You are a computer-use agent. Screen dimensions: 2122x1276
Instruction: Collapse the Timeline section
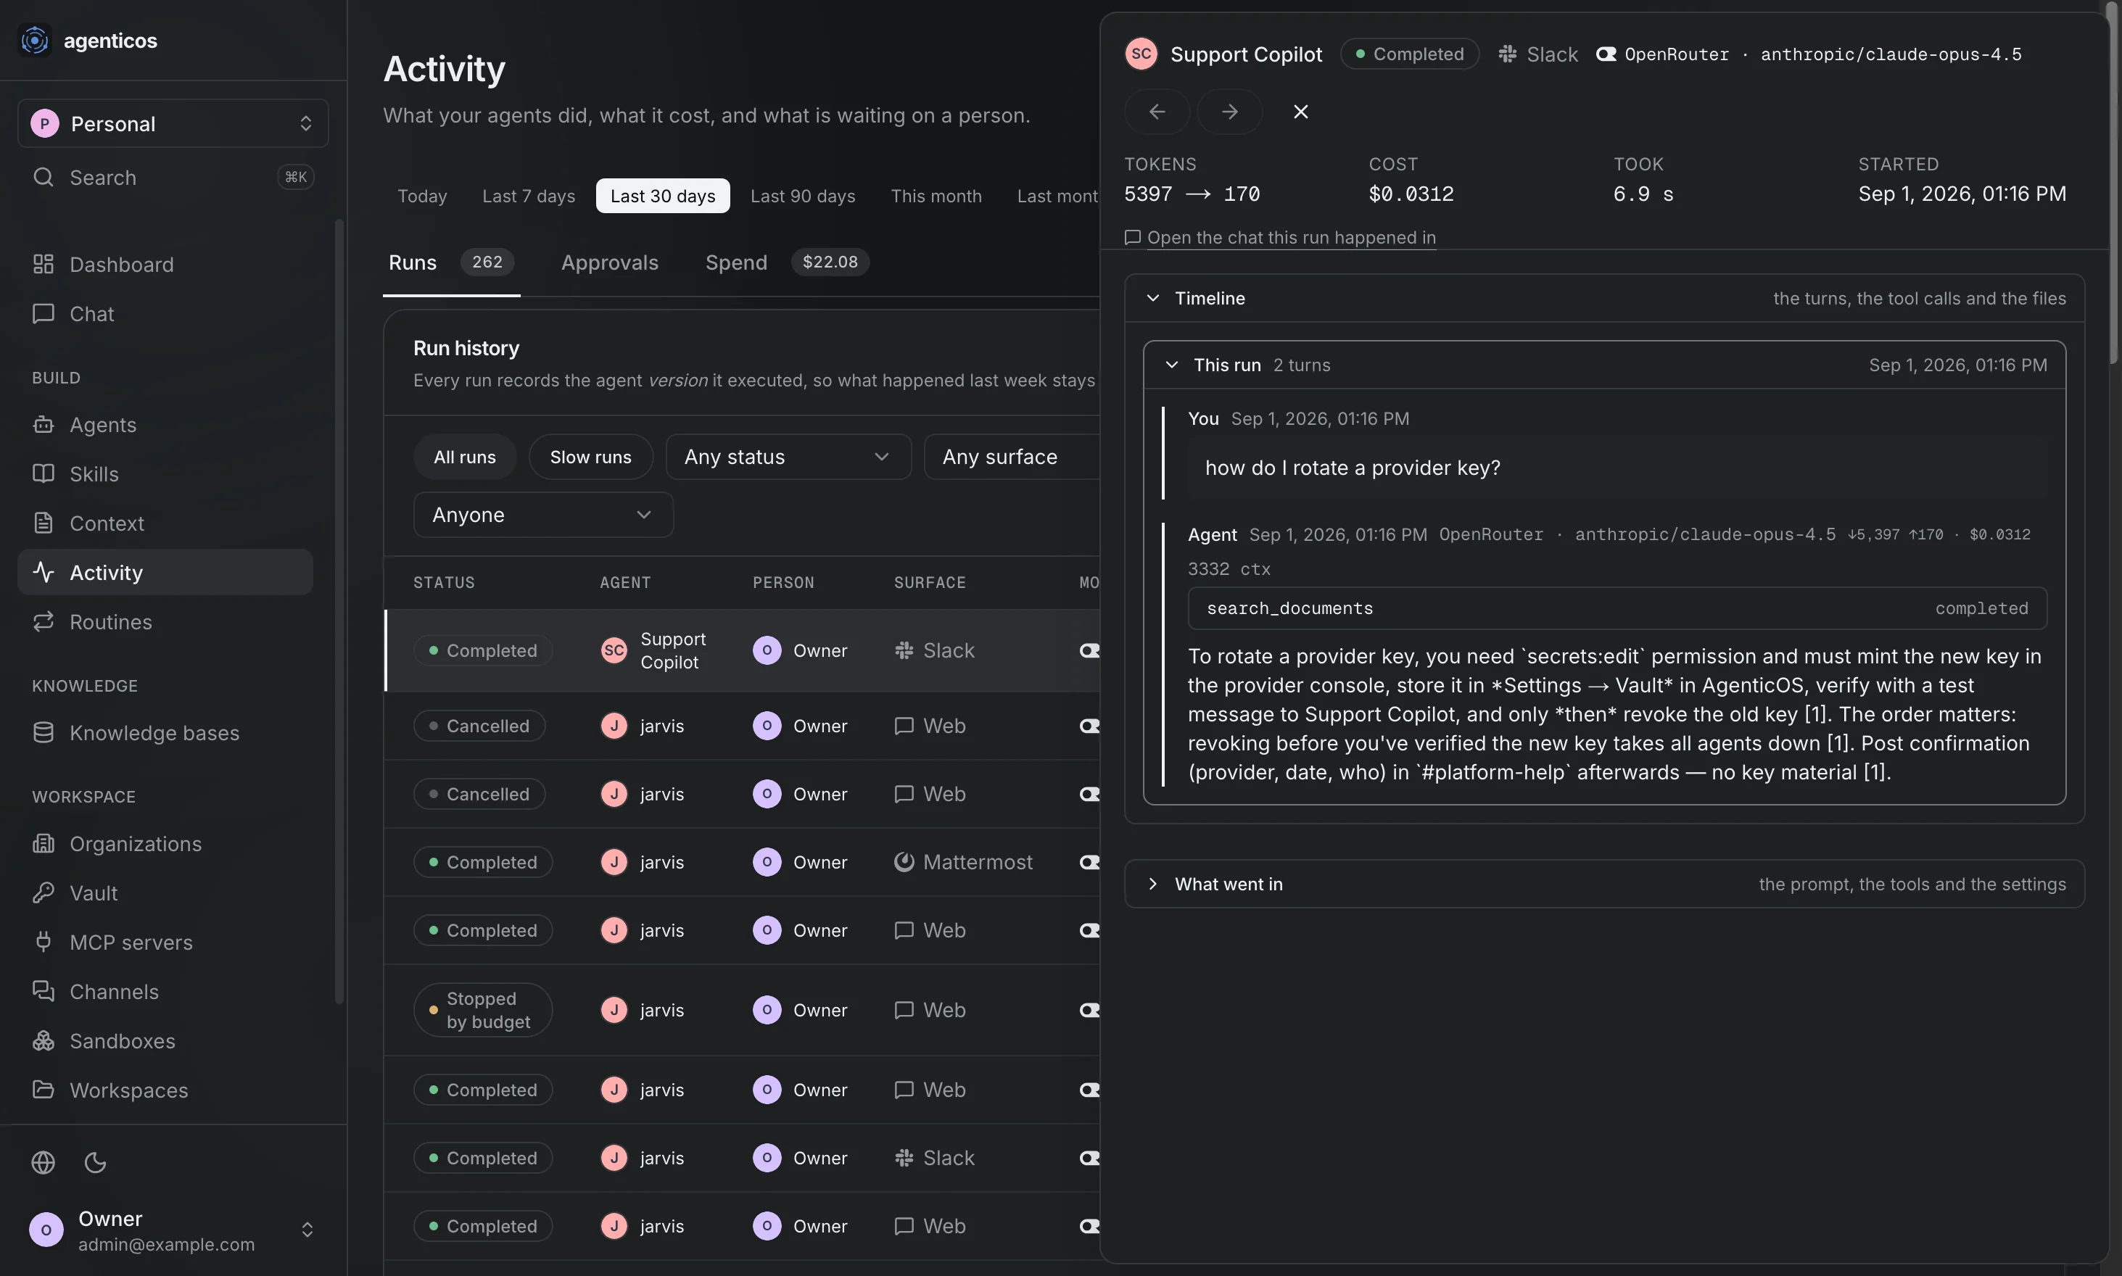[1604, 299]
